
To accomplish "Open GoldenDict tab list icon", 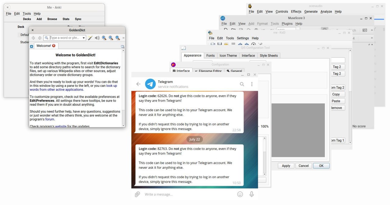I will click(x=122, y=47).
